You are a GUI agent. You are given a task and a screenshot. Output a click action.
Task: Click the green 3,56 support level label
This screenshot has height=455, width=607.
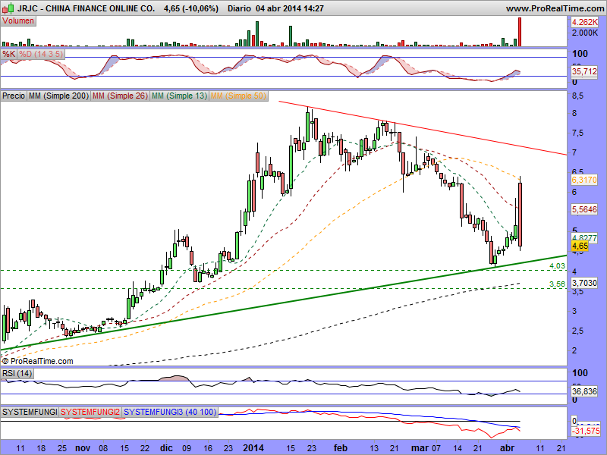[557, 284]
